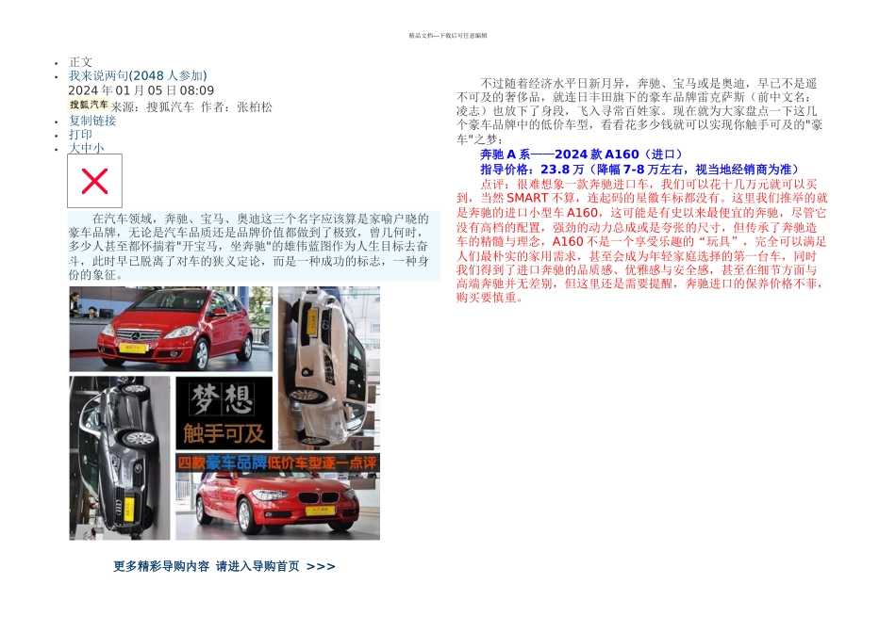Click the 大中小 font size link
896x633 pixels.
click(86, 148)
